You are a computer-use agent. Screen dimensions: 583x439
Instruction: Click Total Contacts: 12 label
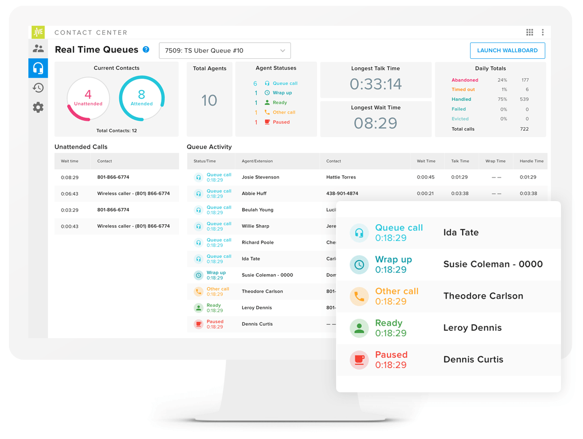(x=117, y=131)
